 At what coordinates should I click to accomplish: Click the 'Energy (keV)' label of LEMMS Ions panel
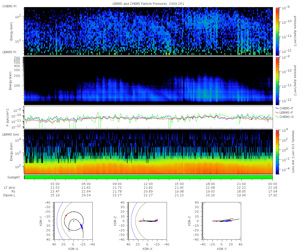pos(11,152)
